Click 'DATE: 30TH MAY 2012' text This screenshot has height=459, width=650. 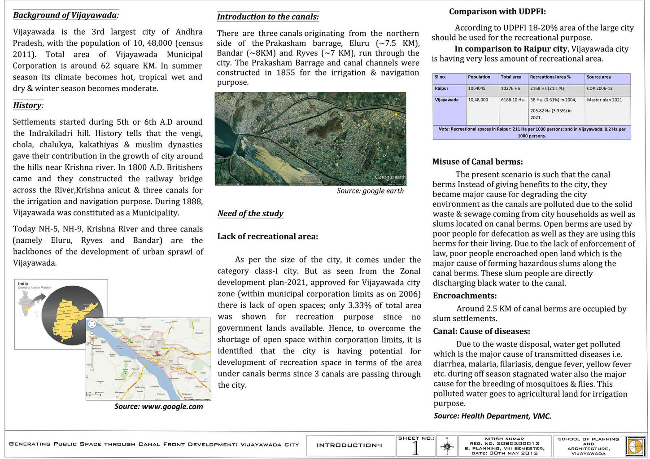point(505,453)
